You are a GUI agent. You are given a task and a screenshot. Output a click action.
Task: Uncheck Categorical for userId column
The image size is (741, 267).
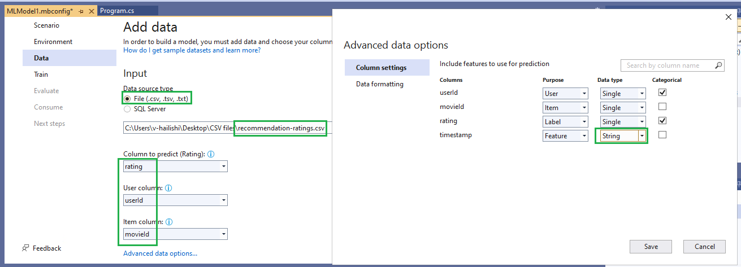pos(662,93)
